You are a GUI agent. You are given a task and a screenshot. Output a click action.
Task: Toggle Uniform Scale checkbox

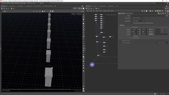click(x=132, y=38)
